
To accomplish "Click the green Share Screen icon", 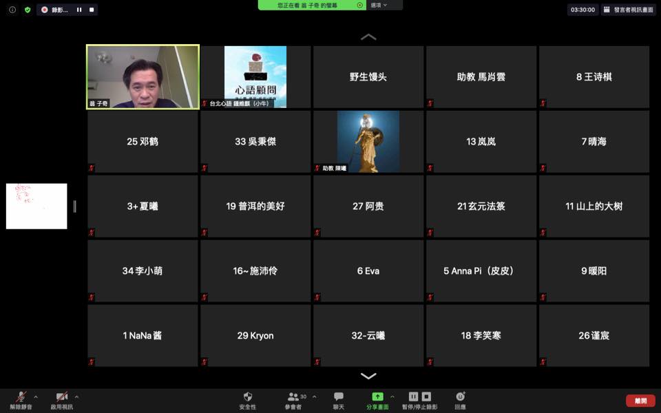I will (x=377, y=397).
